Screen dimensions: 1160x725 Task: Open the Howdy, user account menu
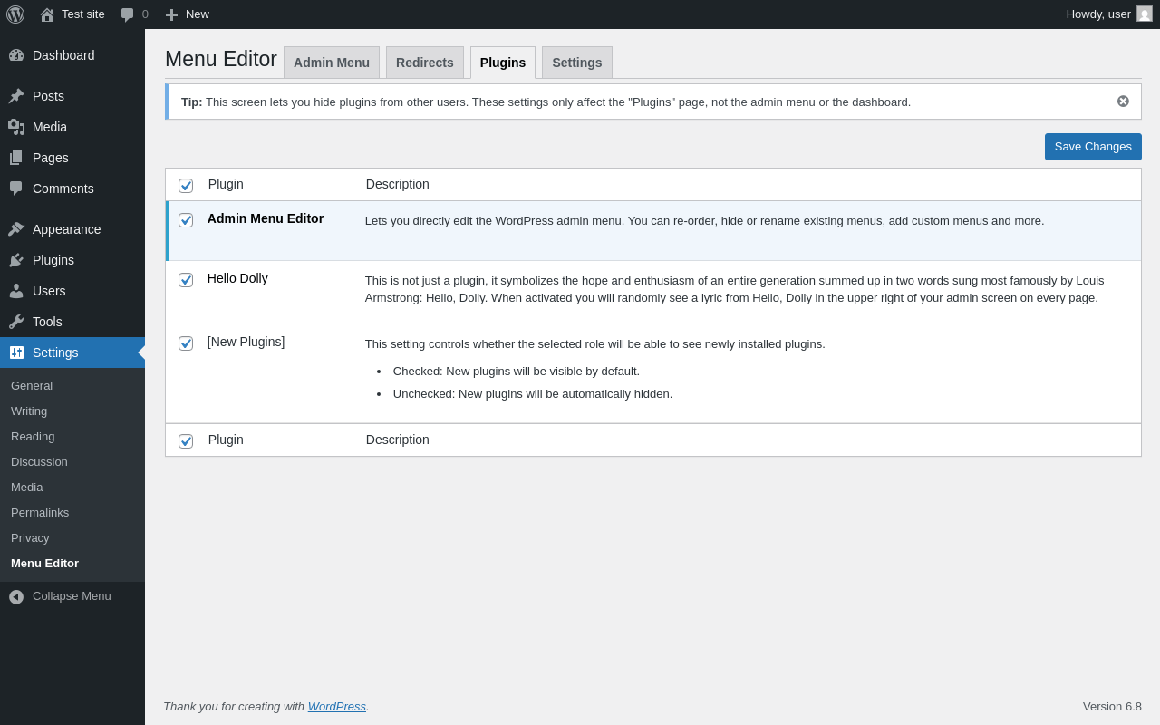click(1107, 14)
